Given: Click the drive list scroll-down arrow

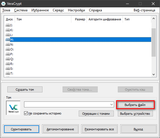Looking at the screenshot, I should (x=153, y=75).
